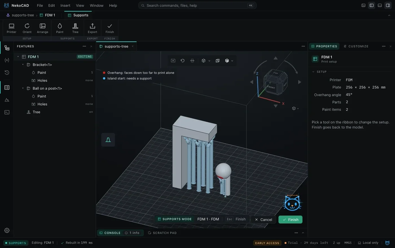Viewport: 395px width, 248px height.
Task: Click zoom-to-selection viewport icon
Action: 173,61
